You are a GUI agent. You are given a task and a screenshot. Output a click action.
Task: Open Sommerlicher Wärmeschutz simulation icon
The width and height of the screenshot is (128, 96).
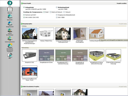coord(10,45)
